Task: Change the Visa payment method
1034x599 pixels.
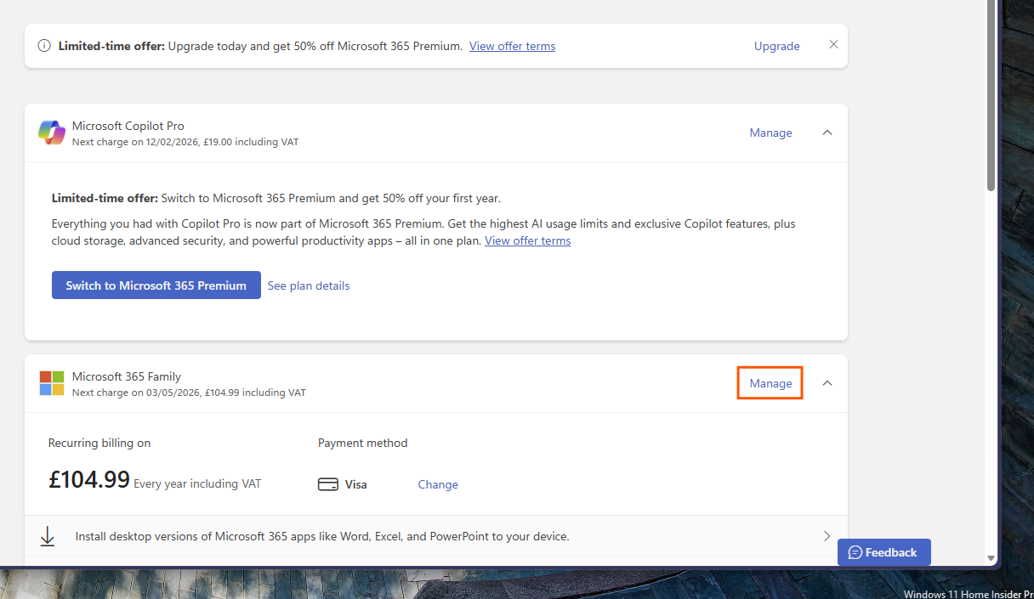Action: (438, 484)
